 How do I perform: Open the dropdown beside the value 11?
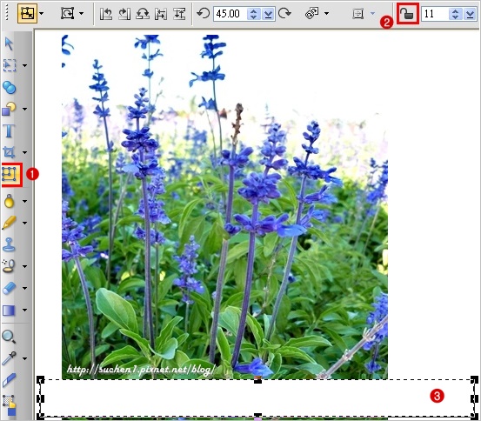tap(470, 14)
